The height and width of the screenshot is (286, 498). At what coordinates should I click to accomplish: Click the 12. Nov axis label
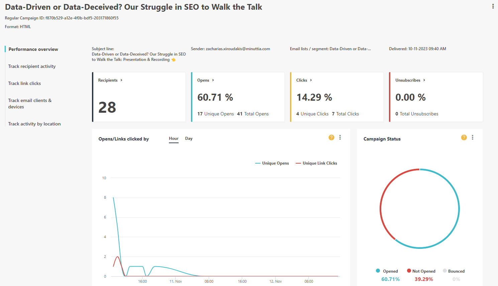click(276, 281)
